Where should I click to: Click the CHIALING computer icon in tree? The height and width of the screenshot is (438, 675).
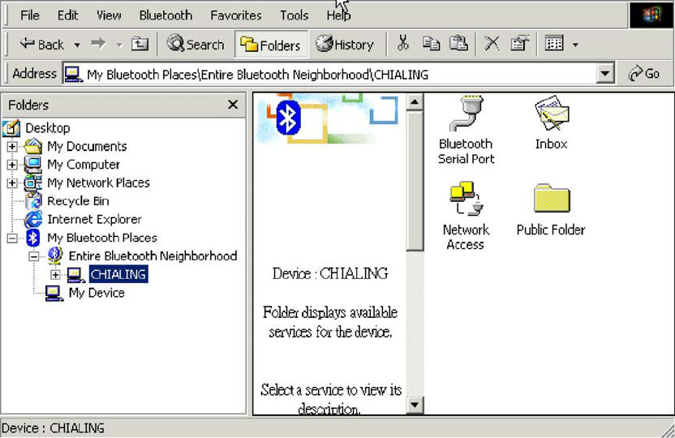tap(75, 274)
